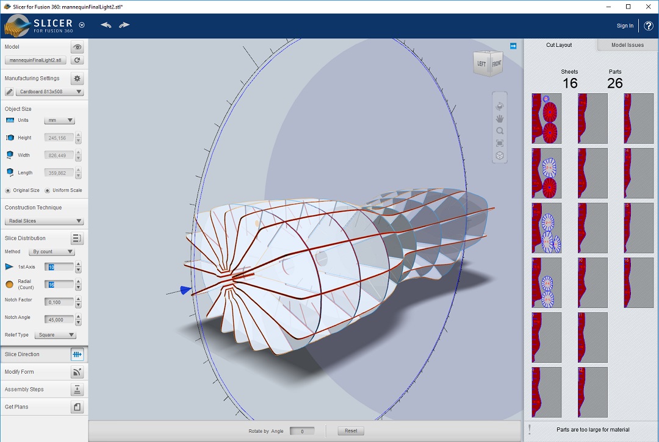Decrease Notch Angle stepper down
This screenshot has height=442, width=659.
coord(78,323)
